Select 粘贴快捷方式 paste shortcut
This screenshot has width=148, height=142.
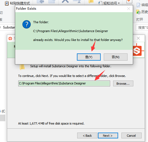tap(17, 3)
